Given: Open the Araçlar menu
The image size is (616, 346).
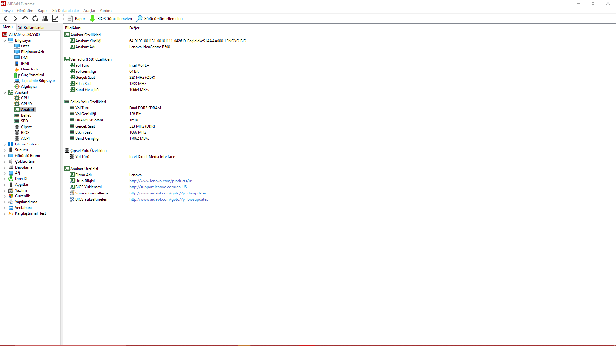Looking at the screenshot, I should pos(89,11).
